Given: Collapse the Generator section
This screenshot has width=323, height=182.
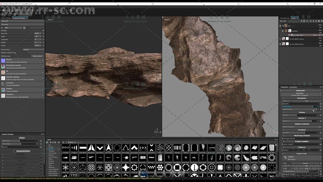Looking at the screenshot, I should 281,90.
